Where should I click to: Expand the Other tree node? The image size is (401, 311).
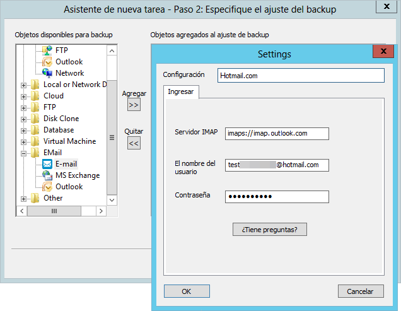point(23,199)
